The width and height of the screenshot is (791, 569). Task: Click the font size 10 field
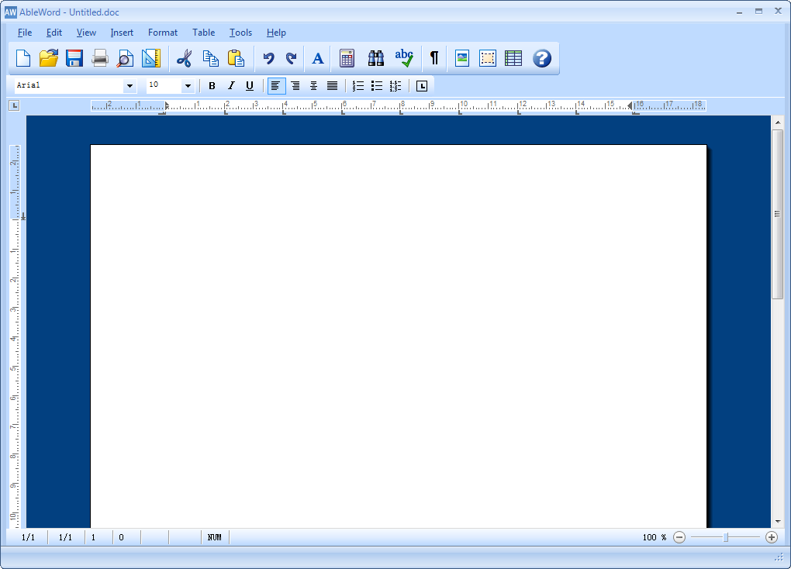click(x=164, y=85)
